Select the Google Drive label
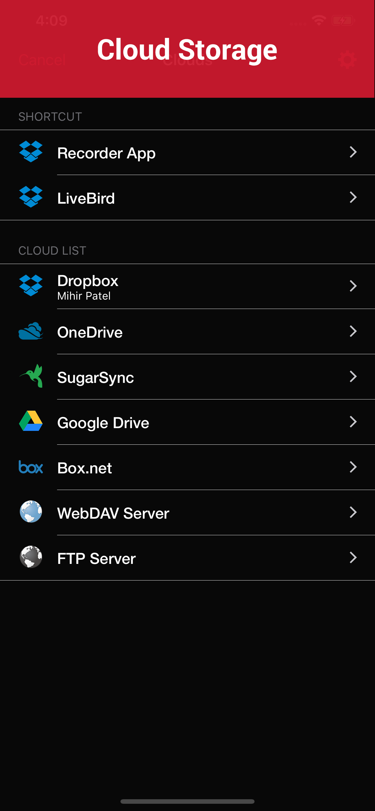 (x=103, y=423)
